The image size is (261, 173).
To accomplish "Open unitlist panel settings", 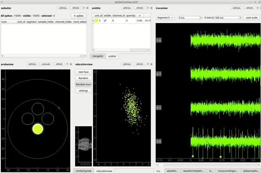I will point(127,8).
